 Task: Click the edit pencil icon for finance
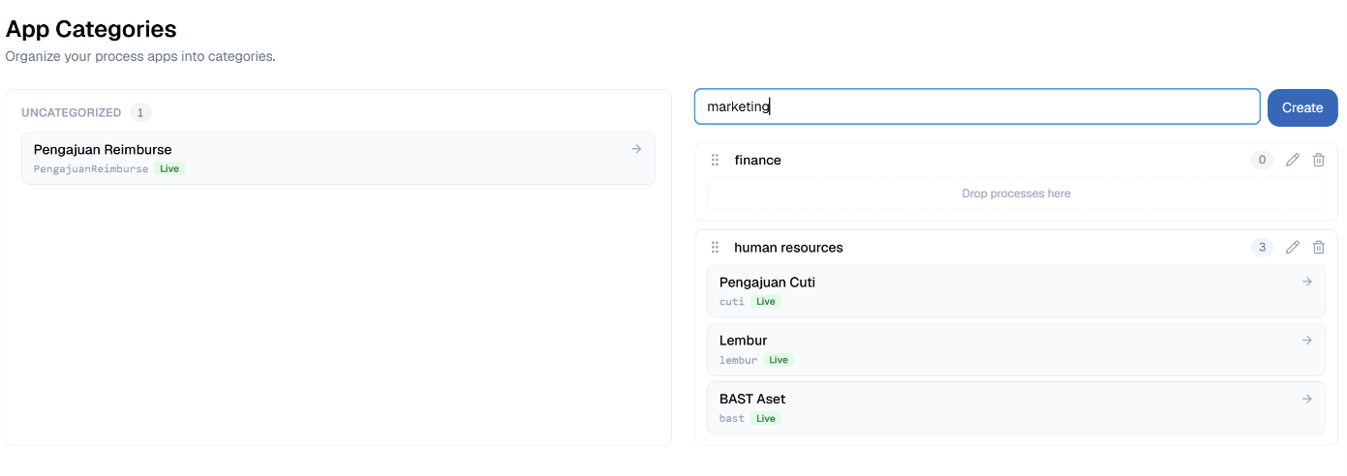1292,160
